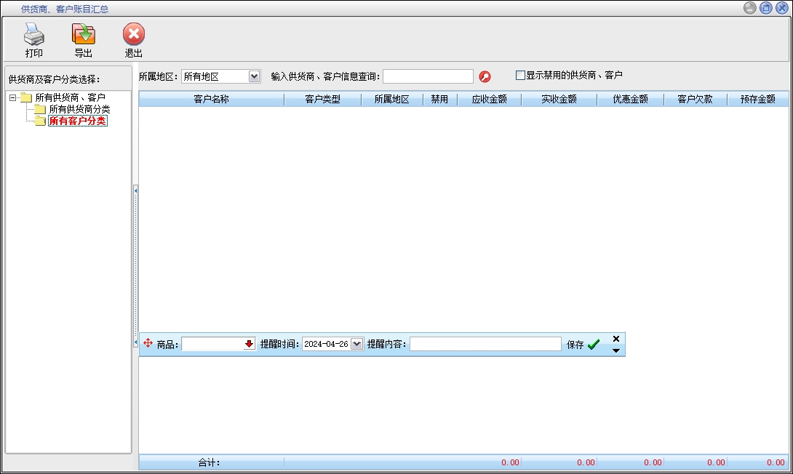This screenshot has height=474, width=793.
Task: Enable 显示禁用的供货商、客户 checkbox
Action: [x=520, y=75]
